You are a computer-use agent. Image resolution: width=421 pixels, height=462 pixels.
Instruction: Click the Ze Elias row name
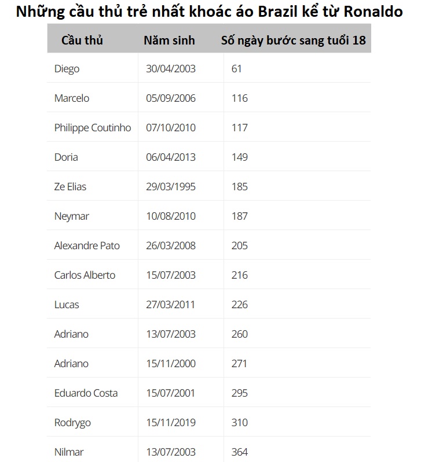(x=70, y=187)
